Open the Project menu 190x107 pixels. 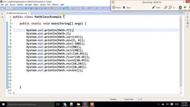(43, 5)
